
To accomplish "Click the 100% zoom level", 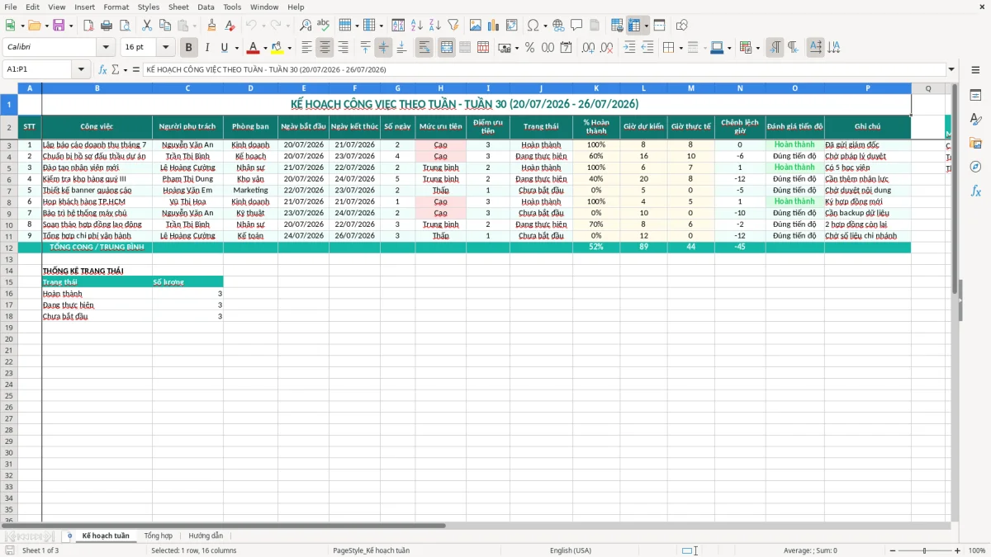I will 977,550.
